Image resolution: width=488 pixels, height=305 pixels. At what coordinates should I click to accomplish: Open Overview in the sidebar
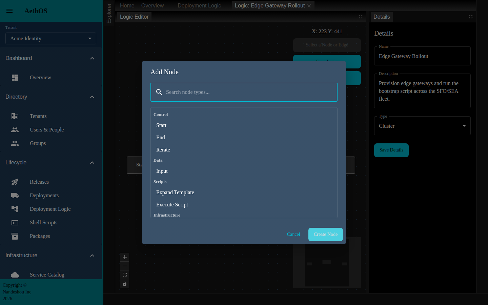point(51,78)
